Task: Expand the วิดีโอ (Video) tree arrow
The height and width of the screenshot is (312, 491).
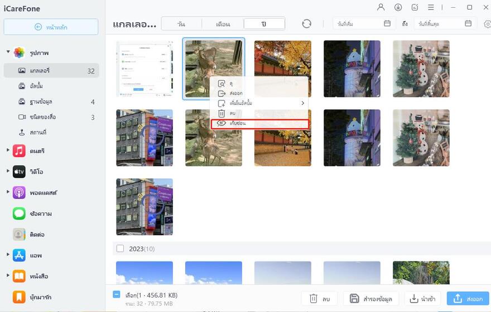Action: pos(8,171)
